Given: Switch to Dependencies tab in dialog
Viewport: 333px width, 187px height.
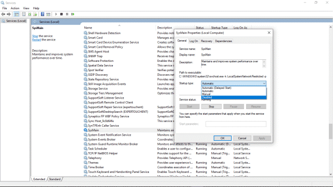Looking at the screenshot, I should (x=223, y=41).
